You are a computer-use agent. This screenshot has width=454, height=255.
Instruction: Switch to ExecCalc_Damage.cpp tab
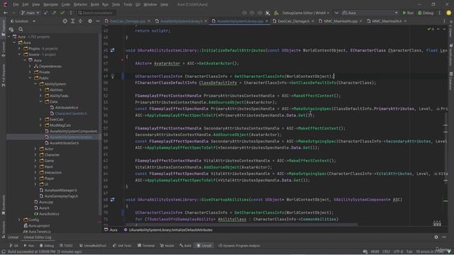[x=128, y=21]
